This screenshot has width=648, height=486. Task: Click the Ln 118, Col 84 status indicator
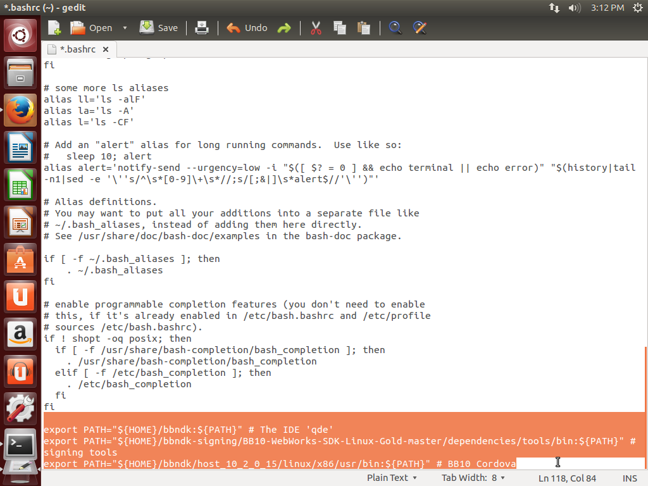pos(567,478)
